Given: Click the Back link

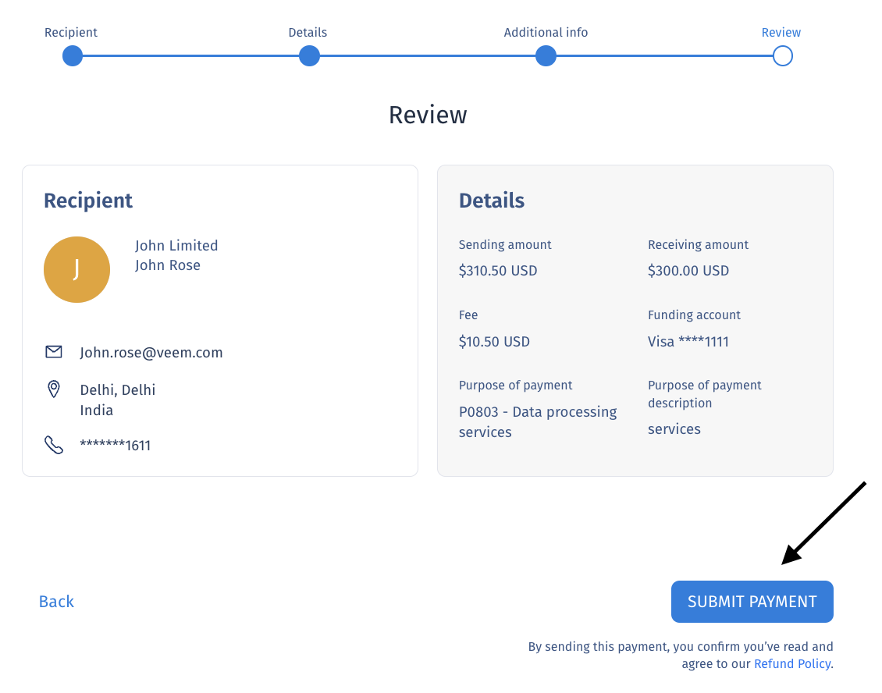Looking at the screenshot, I should 56,602.
